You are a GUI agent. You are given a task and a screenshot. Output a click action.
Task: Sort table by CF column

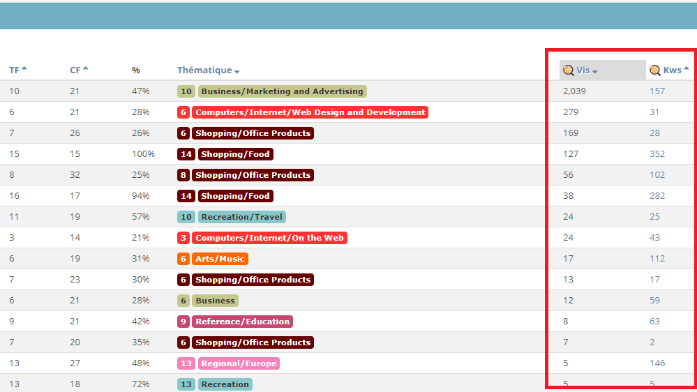(x=79, y=70)
